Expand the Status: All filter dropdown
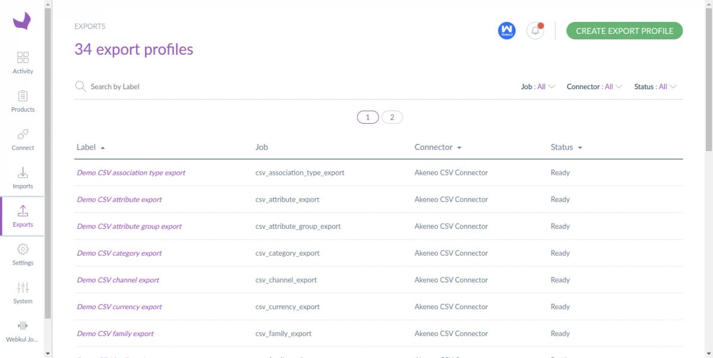The image size is (713, 358). (655, 86)
